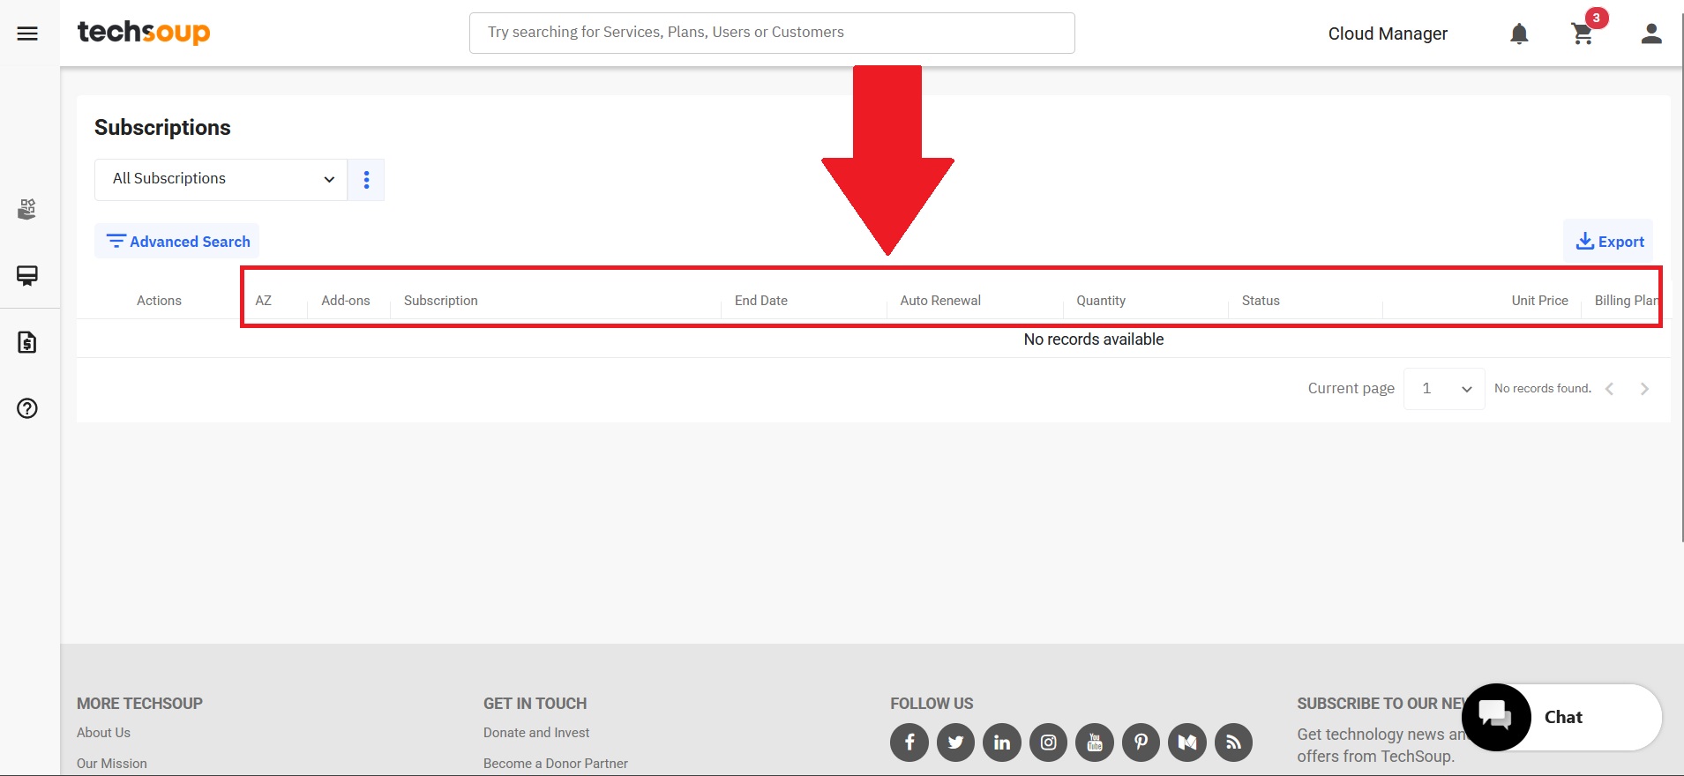This screenshot has height=776, width=1684.
Task: Click the Cloud Manager header label
Action: pyautogui.click(x=1388, y=34)
